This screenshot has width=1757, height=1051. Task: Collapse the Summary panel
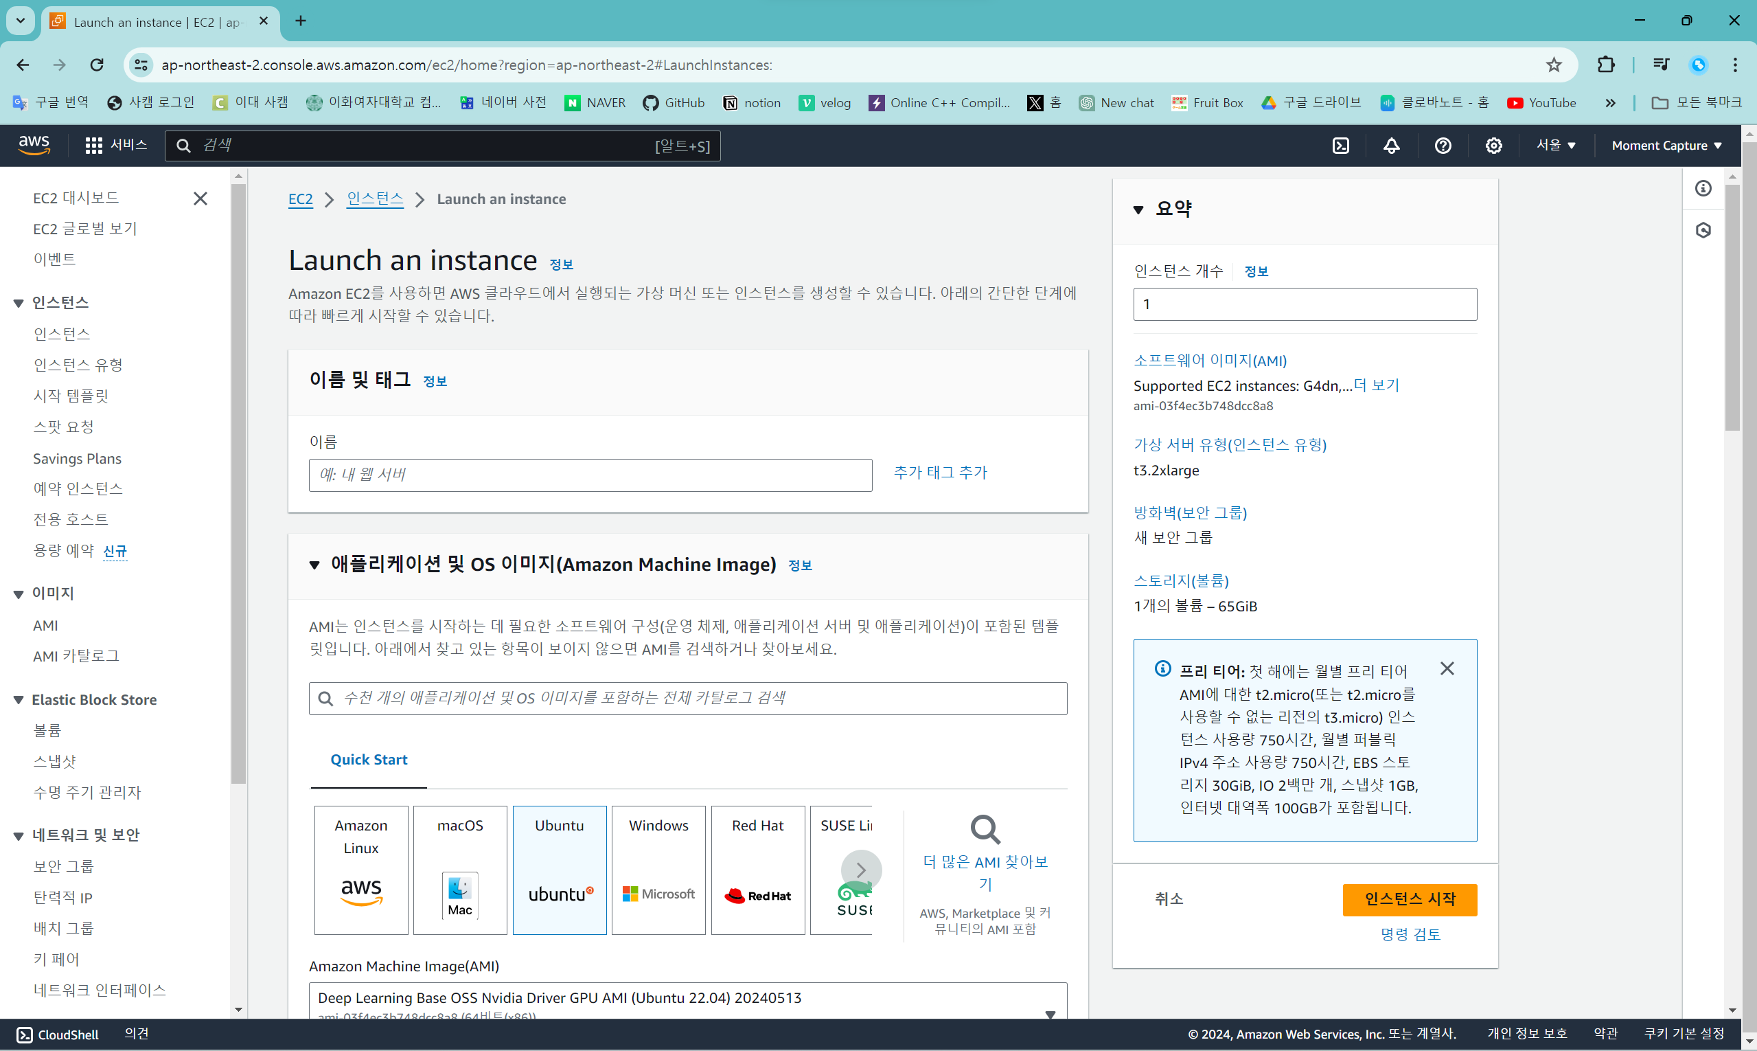[x=1138, y=210]
